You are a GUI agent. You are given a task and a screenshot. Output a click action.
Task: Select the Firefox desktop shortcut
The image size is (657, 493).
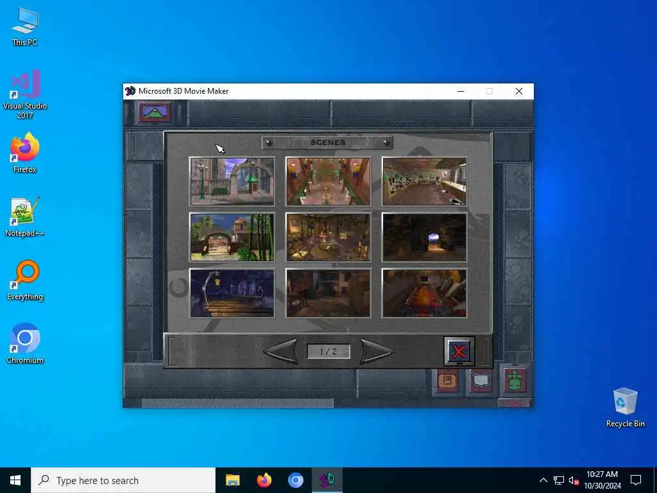pyautogui.click(x=25, y=153)
